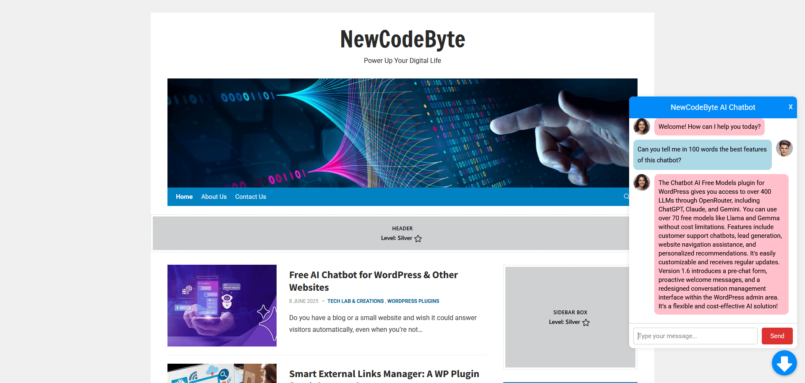Open the Tech Lab & Creations category
This screenshot has width=805, height=383.
tap(355, 301)
